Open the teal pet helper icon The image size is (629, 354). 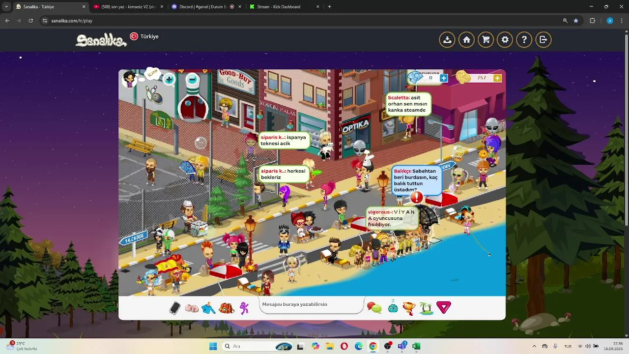[393, 308]
